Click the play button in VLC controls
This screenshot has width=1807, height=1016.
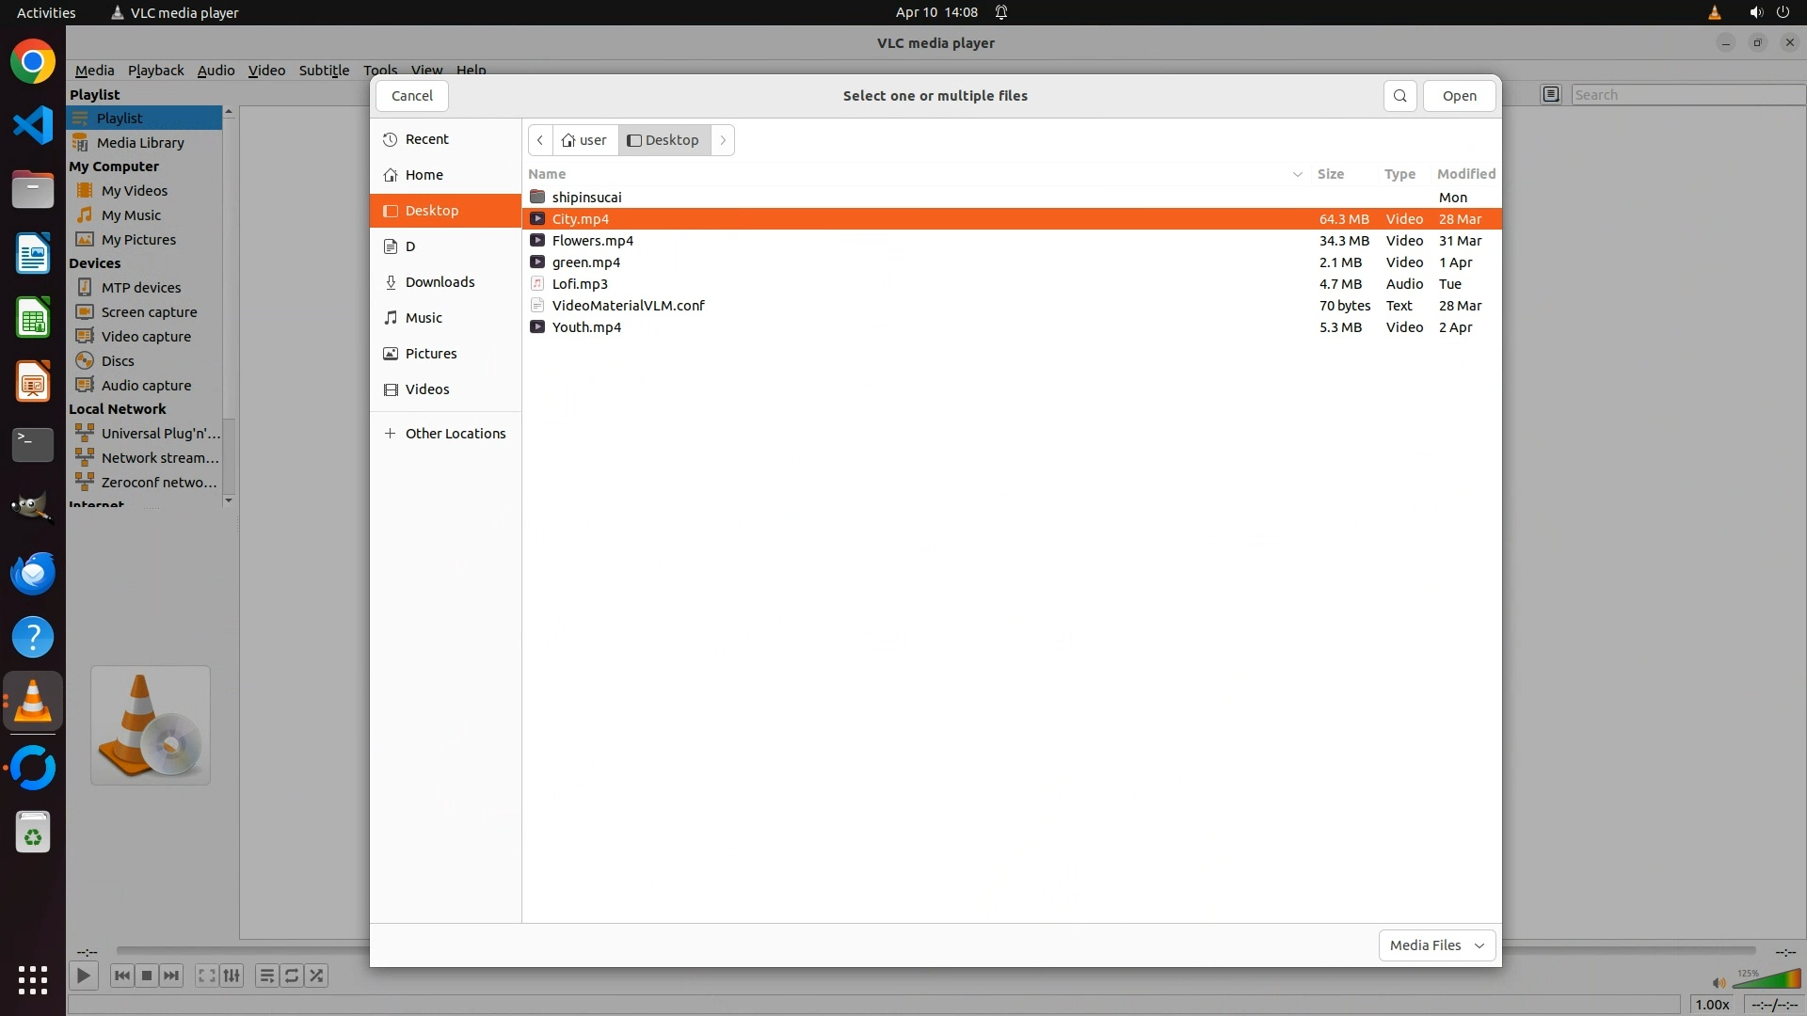(83, 976)
